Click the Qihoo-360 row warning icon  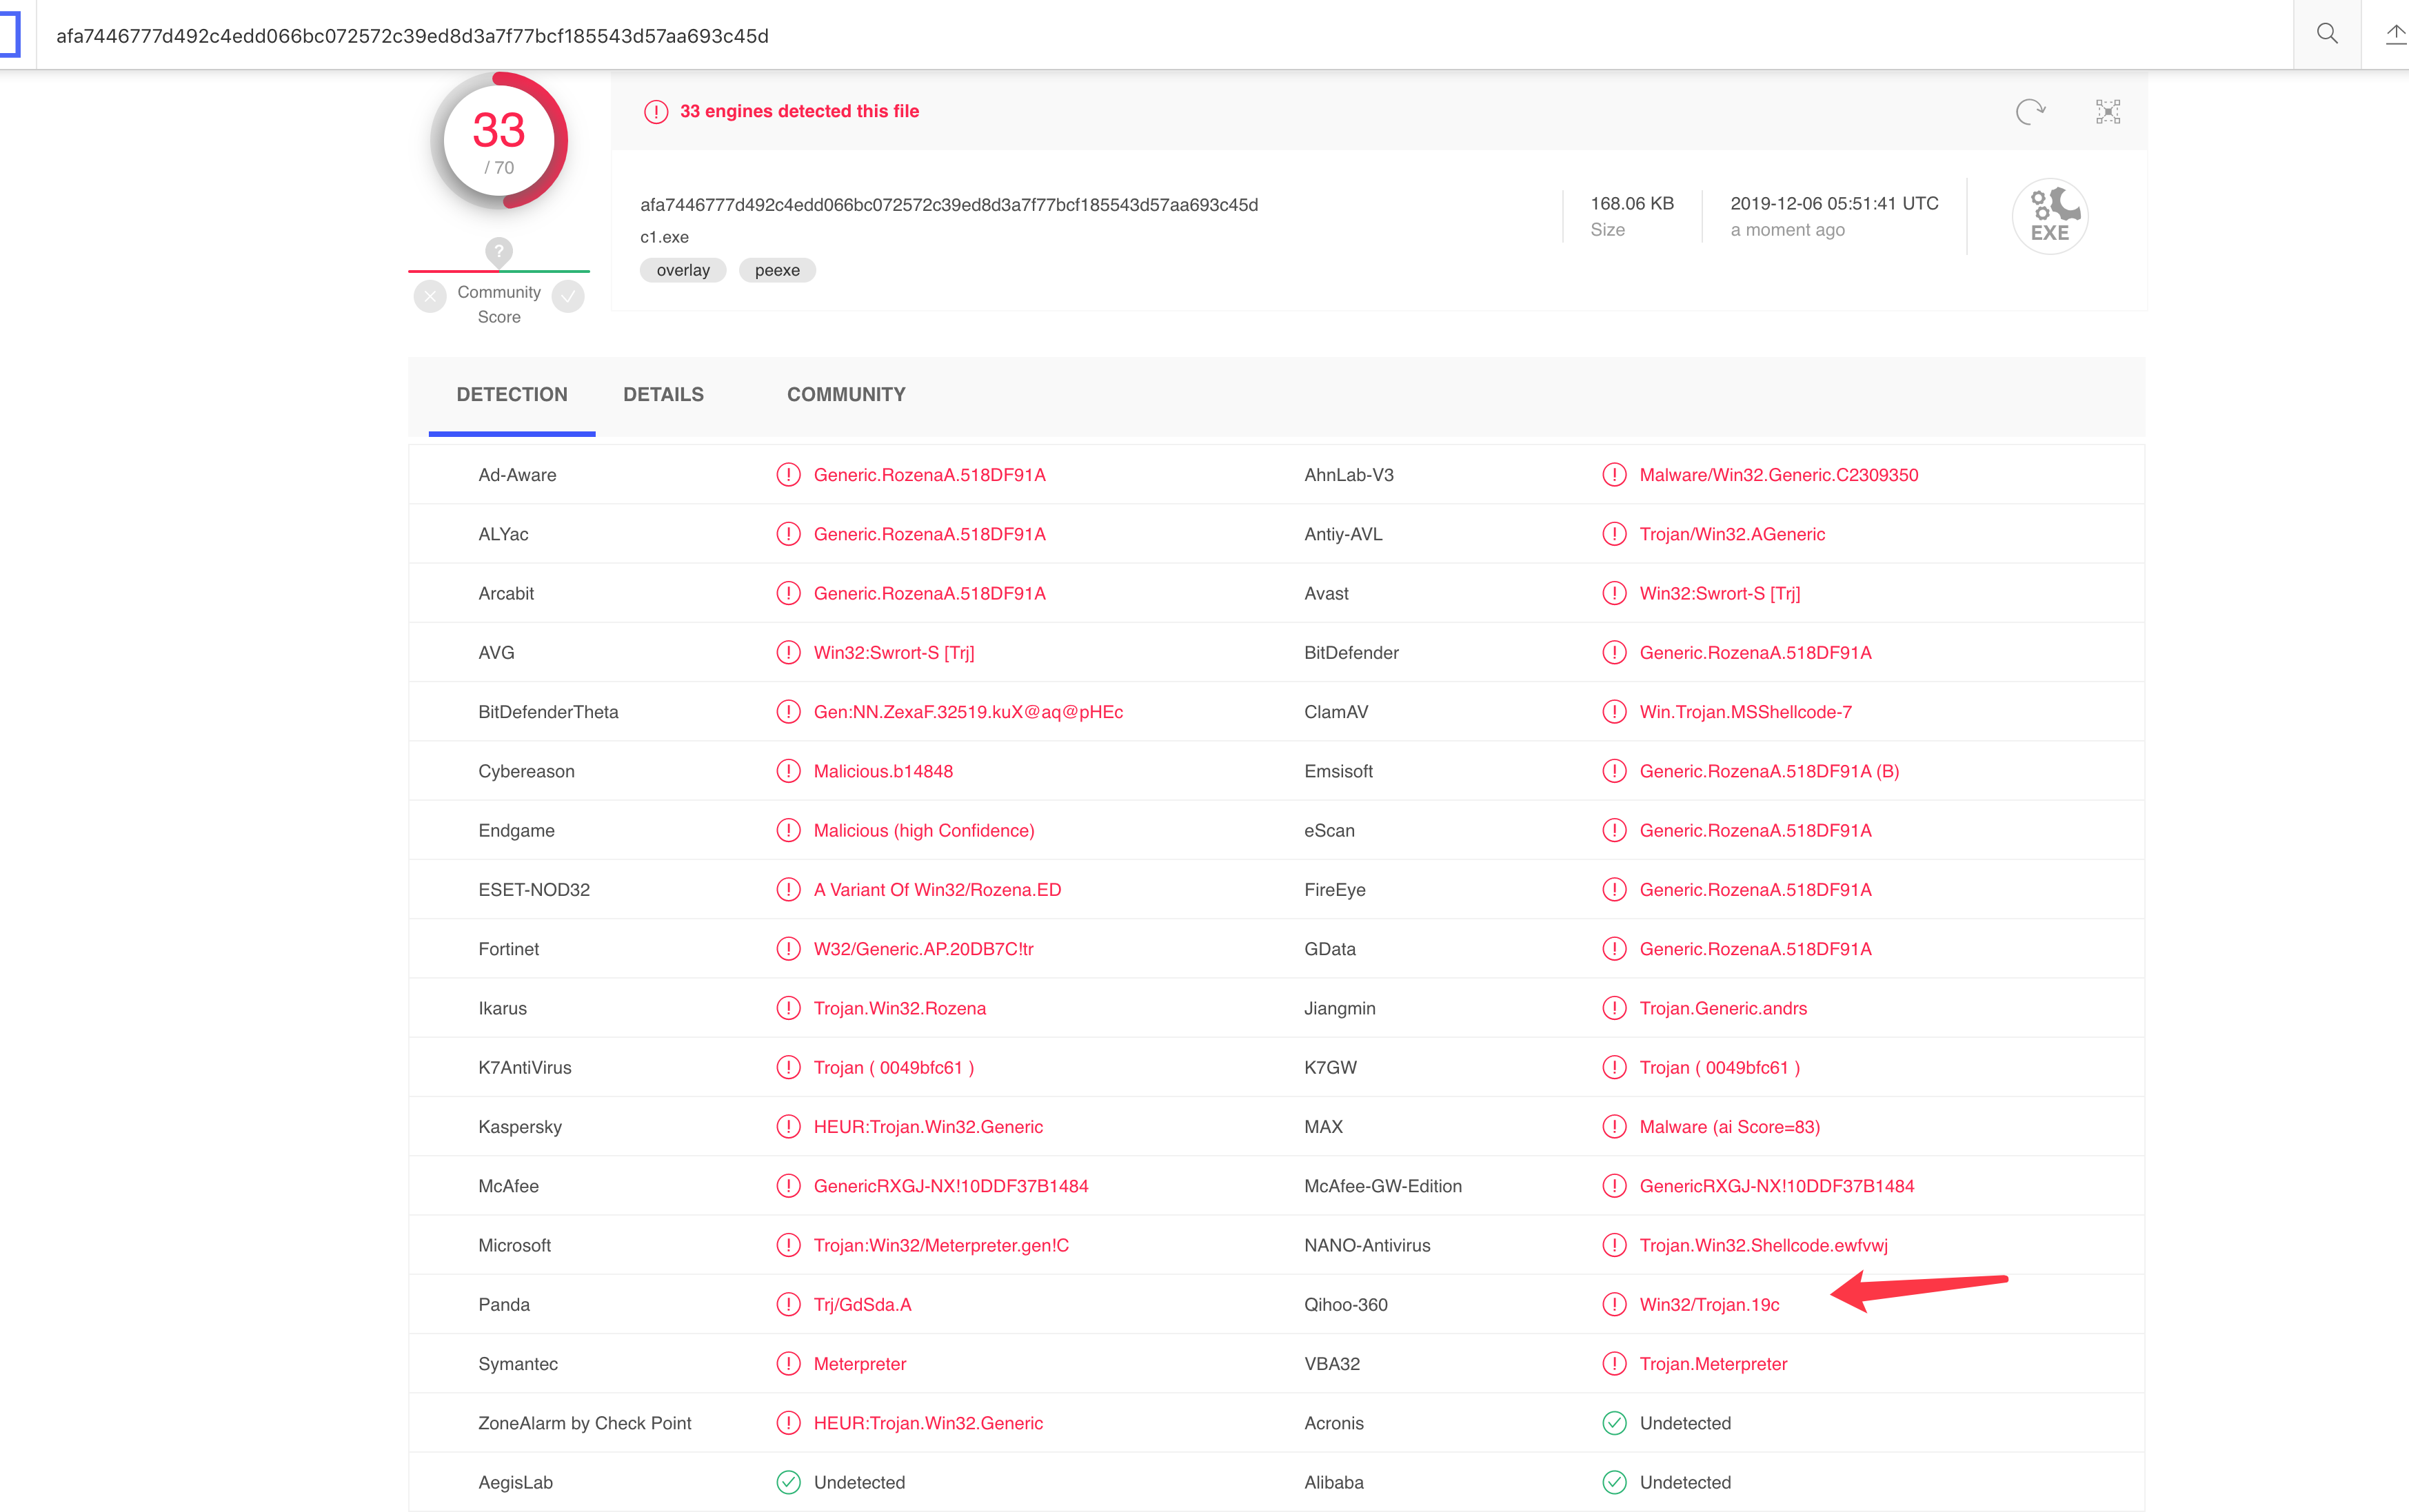pos(1615,1304)
